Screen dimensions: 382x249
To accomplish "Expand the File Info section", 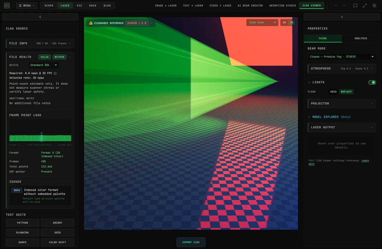I will (40, 43).
